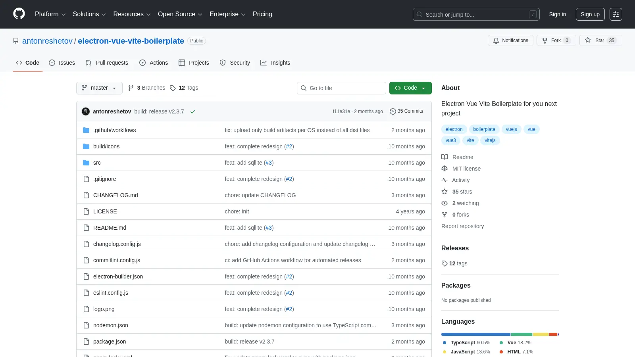The width and height of the screenshot is (635, 357).
Task: Expand the Solutions menu
Action: tap(89, 14)
